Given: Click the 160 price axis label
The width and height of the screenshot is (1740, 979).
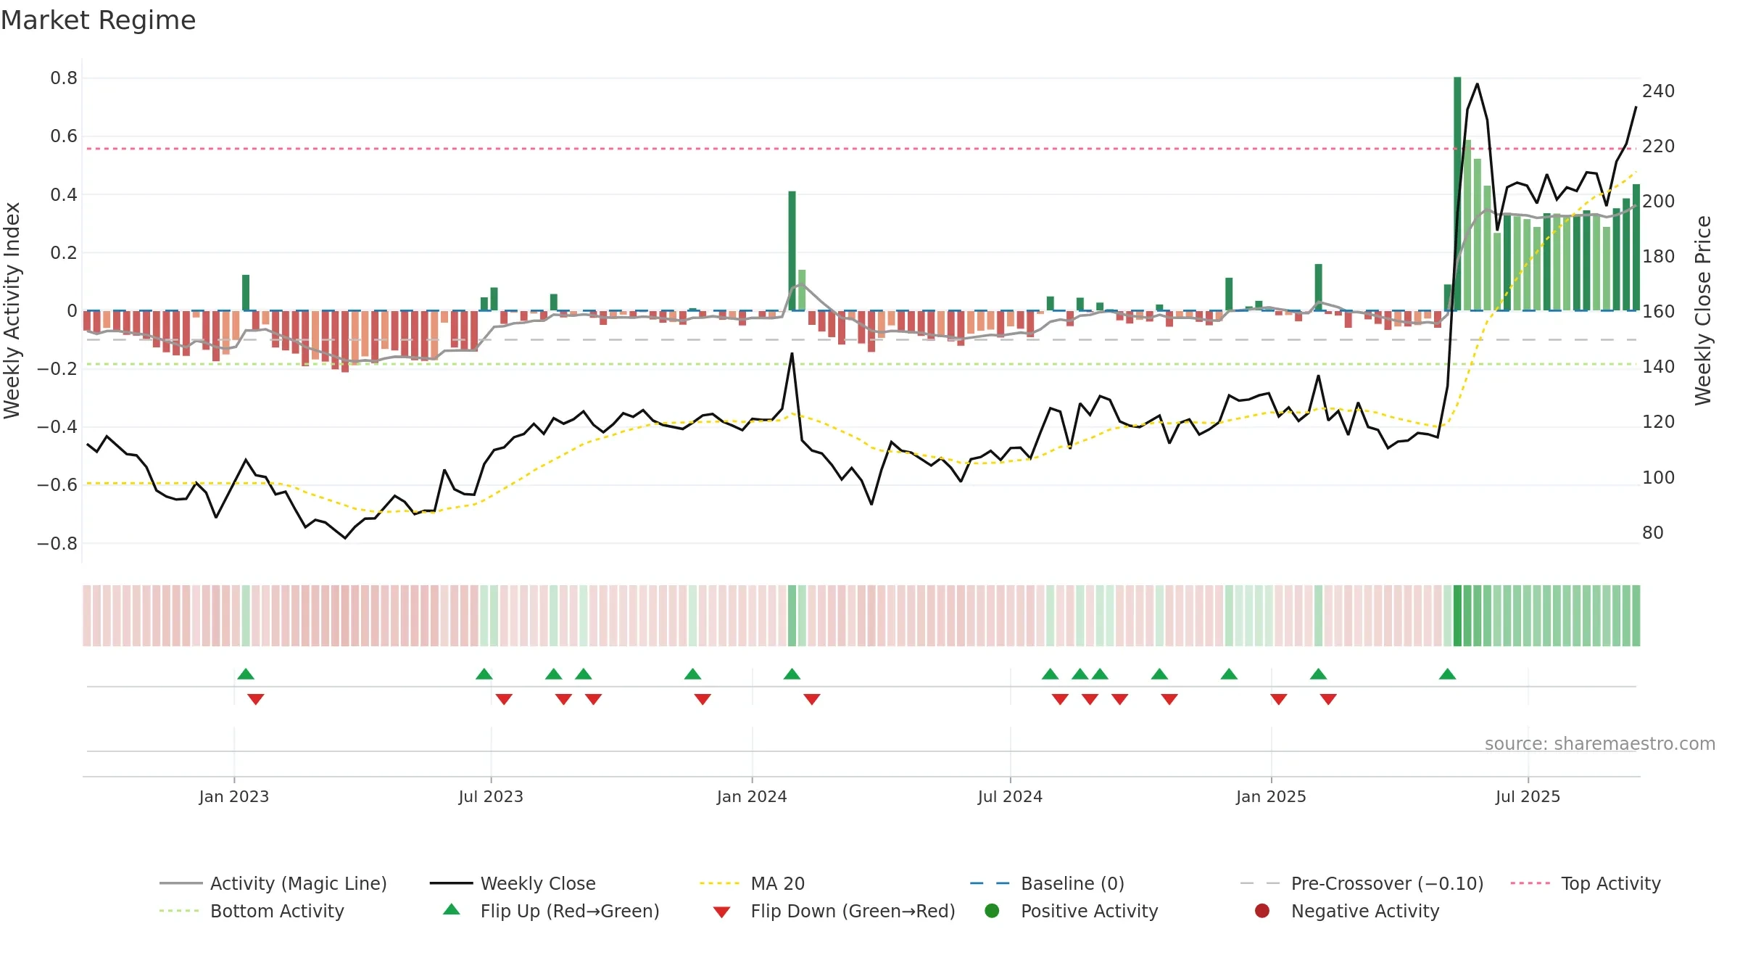Looking at the screenshot, I should pos(1659,311).
